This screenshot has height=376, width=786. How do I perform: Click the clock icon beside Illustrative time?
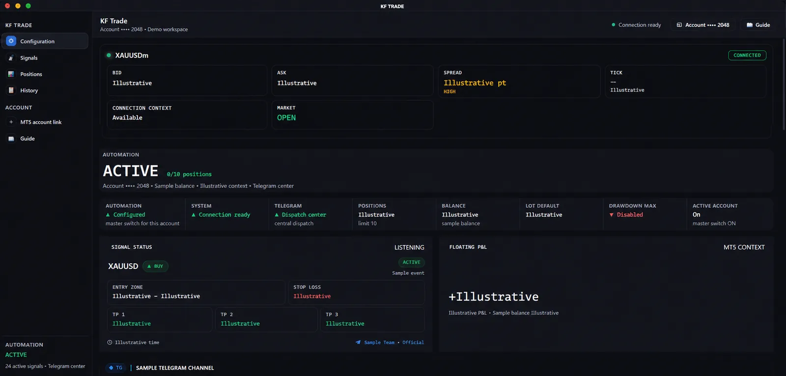(x=110, y=343)
